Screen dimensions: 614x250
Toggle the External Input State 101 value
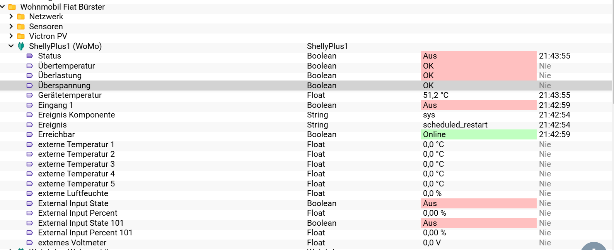point(478,223)
